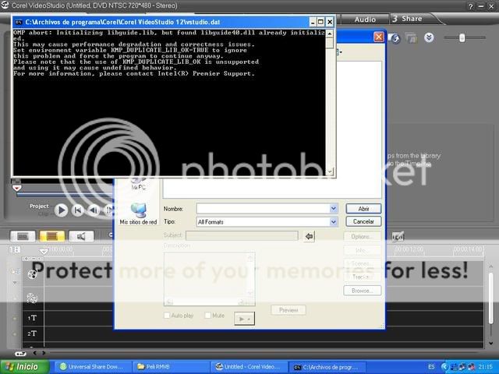Click the Subject text field
Viewport: 499px width, 374px height.
point(242,235)
